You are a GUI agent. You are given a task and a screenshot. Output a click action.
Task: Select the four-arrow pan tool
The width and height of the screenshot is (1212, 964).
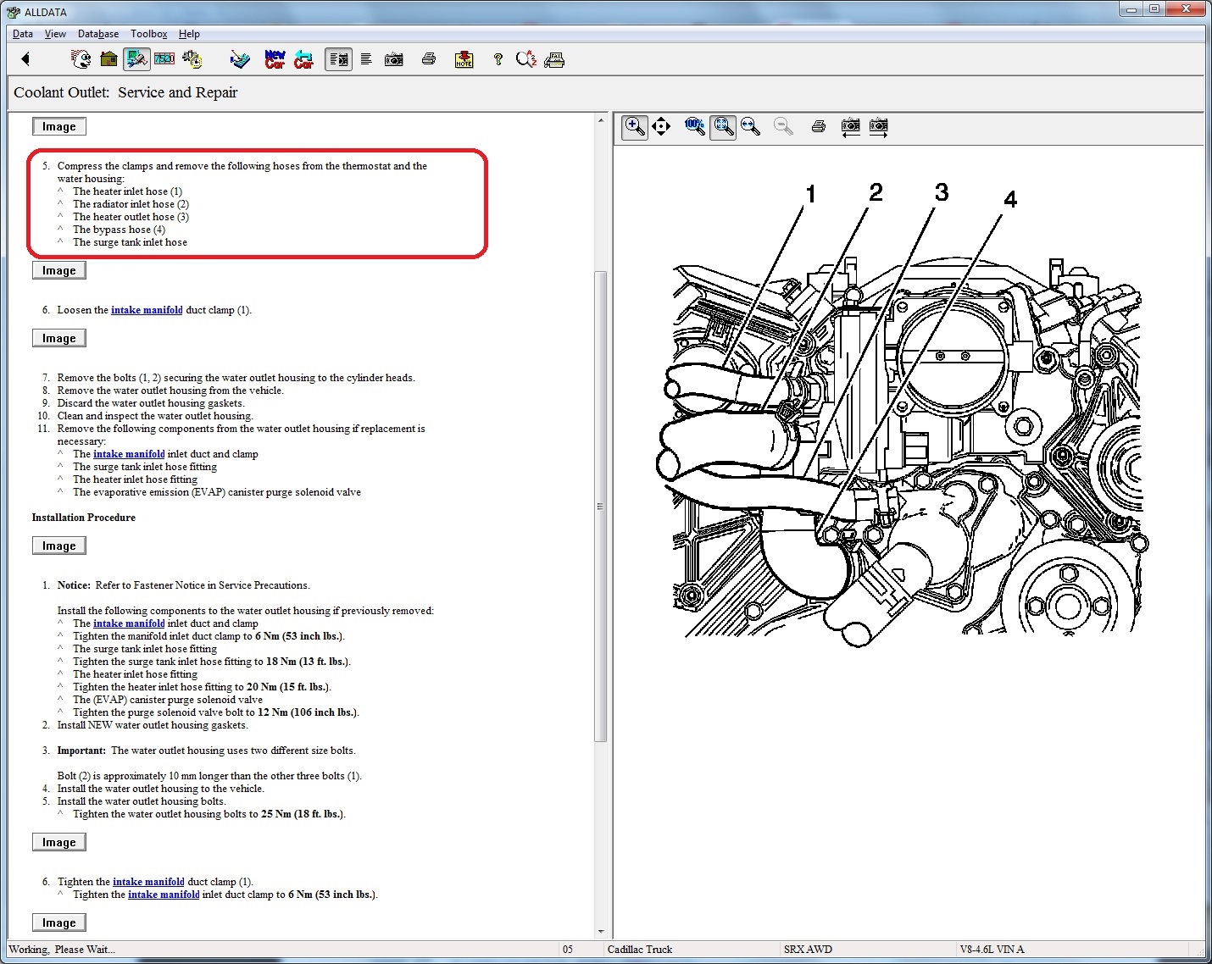tap(661, 127)
